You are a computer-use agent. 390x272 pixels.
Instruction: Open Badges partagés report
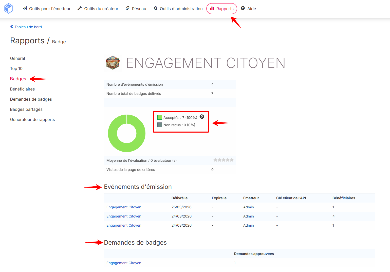(26, 109)
